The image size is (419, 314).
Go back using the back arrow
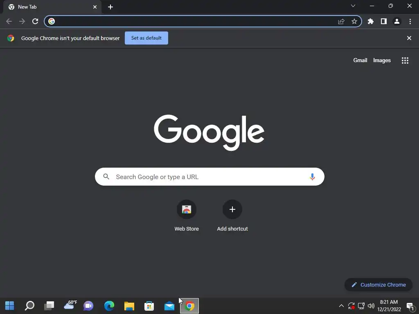[9, 21]
